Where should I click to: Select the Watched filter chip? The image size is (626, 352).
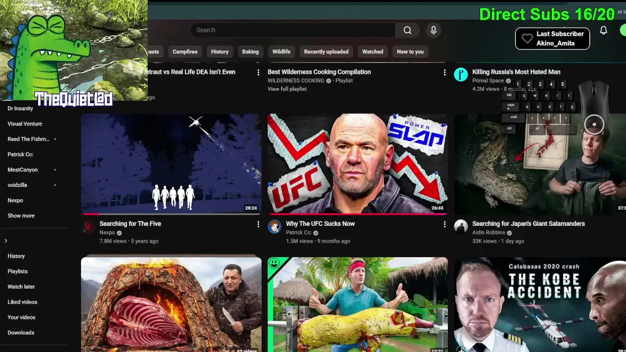click(373, 52)
